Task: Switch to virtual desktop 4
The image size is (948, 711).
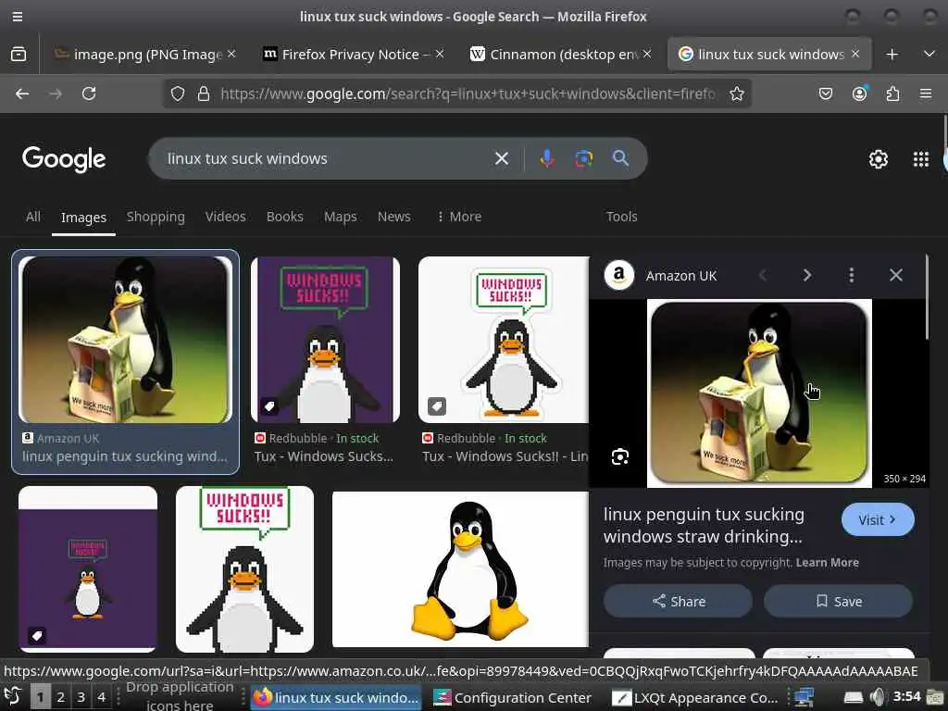Action: pos(102,697)
